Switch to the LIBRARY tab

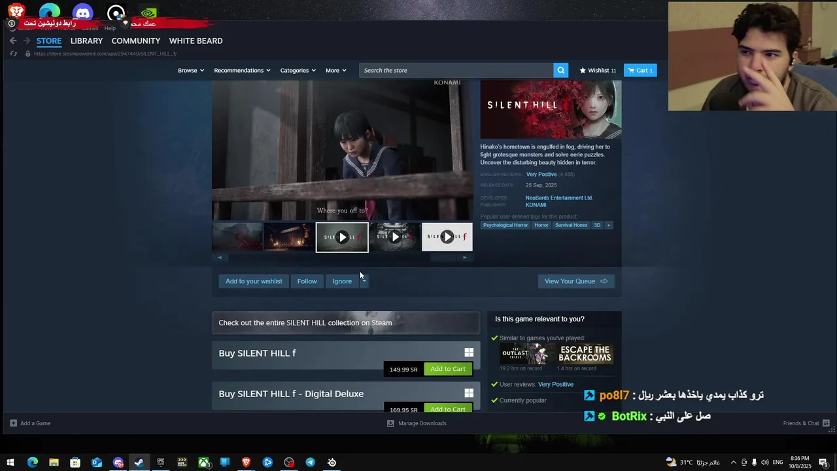click(86, 41)
